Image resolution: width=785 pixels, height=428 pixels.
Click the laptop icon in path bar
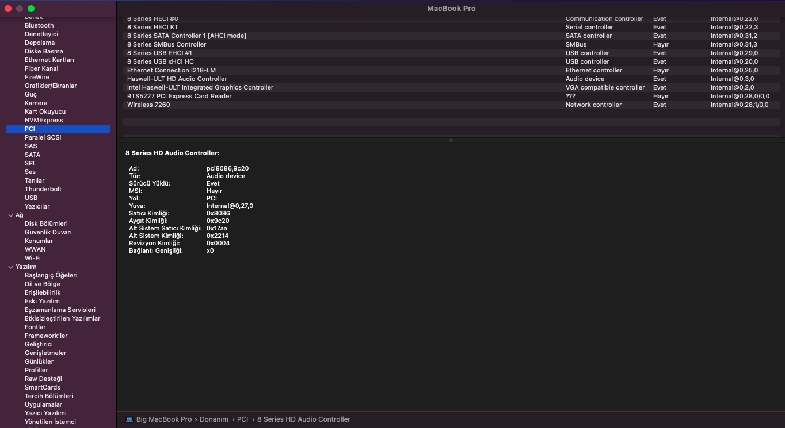[129, 419]
